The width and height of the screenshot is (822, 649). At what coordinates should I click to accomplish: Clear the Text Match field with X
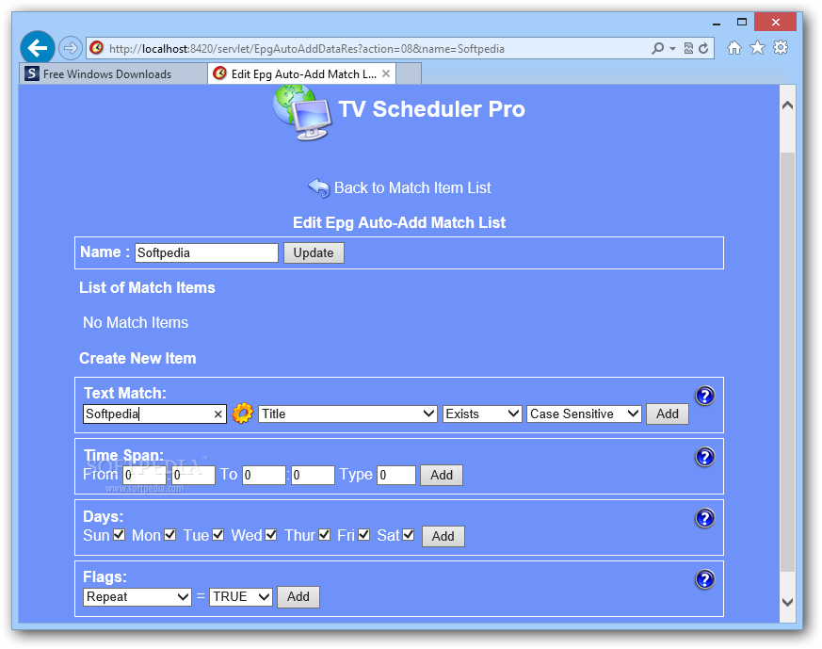coord(218,414)
